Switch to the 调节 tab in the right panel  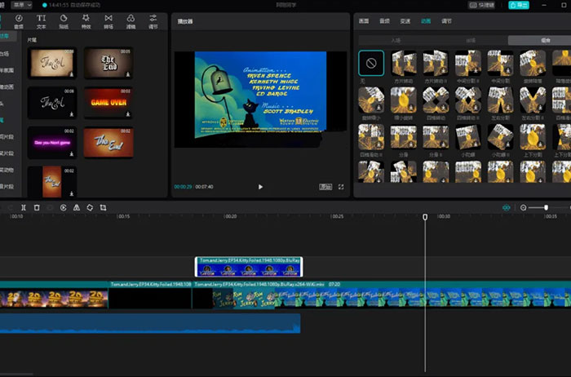coord(446,21)
